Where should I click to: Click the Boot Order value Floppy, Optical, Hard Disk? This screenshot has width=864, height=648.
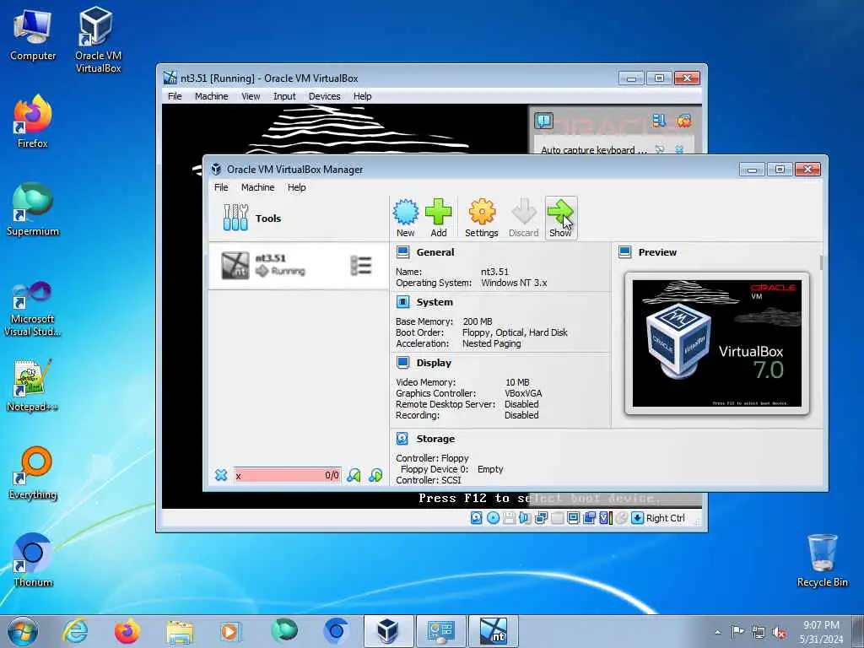[515, 332]
